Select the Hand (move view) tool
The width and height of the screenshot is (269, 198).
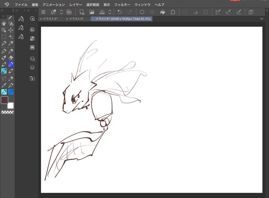tap(4, 23)
